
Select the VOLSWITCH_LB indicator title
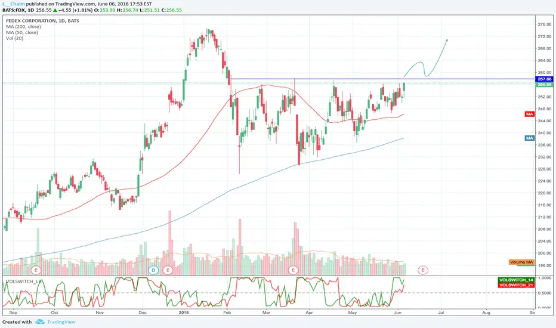[24, 281]
